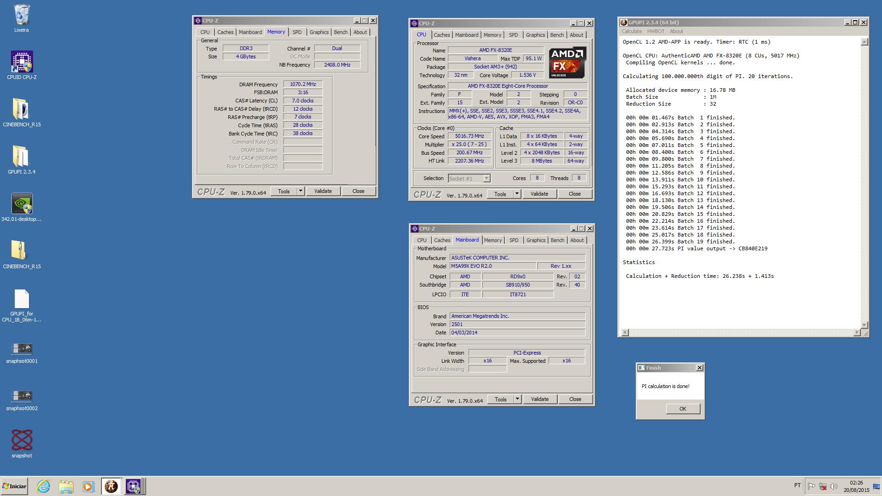Click 'PI calculation is done!' message

tap(665, 386)
